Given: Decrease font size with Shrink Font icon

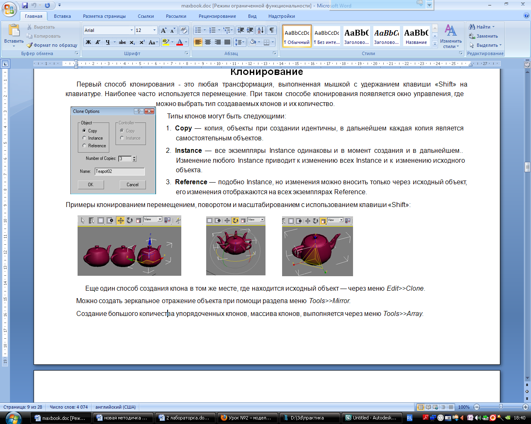Looking at the screenshot, I should 173,30.
